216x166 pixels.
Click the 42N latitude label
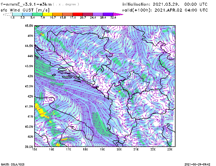[x=30, y=96]
